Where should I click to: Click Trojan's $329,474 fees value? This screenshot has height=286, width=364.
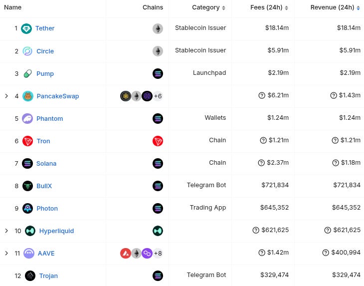coord(274,275)
